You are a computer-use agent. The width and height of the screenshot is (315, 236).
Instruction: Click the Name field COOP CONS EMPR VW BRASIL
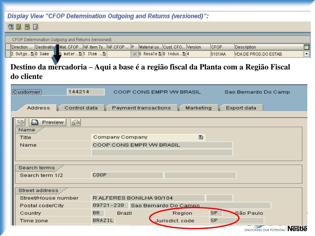tap(162, 145)
